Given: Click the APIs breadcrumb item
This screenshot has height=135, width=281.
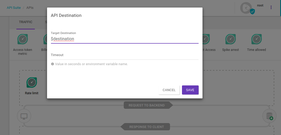Looking at the screenshot, I should tap(30, 8).
